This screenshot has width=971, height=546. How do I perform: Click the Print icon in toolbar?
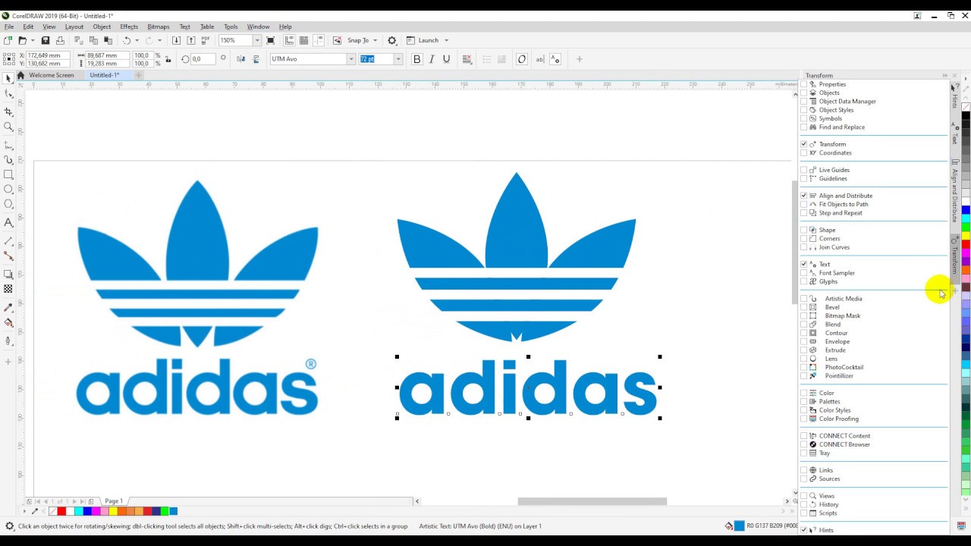pos(60,40)
